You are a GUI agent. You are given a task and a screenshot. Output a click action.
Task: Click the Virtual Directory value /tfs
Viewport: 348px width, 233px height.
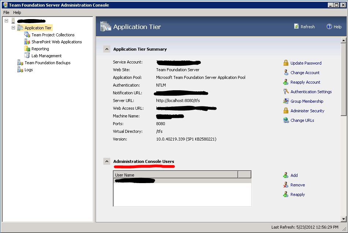coord(159,131)
